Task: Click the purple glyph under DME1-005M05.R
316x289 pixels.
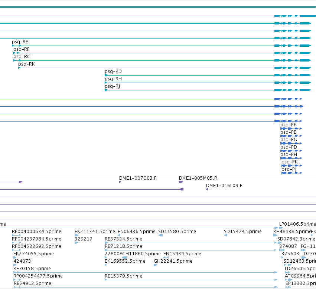Action: [181, 182]
